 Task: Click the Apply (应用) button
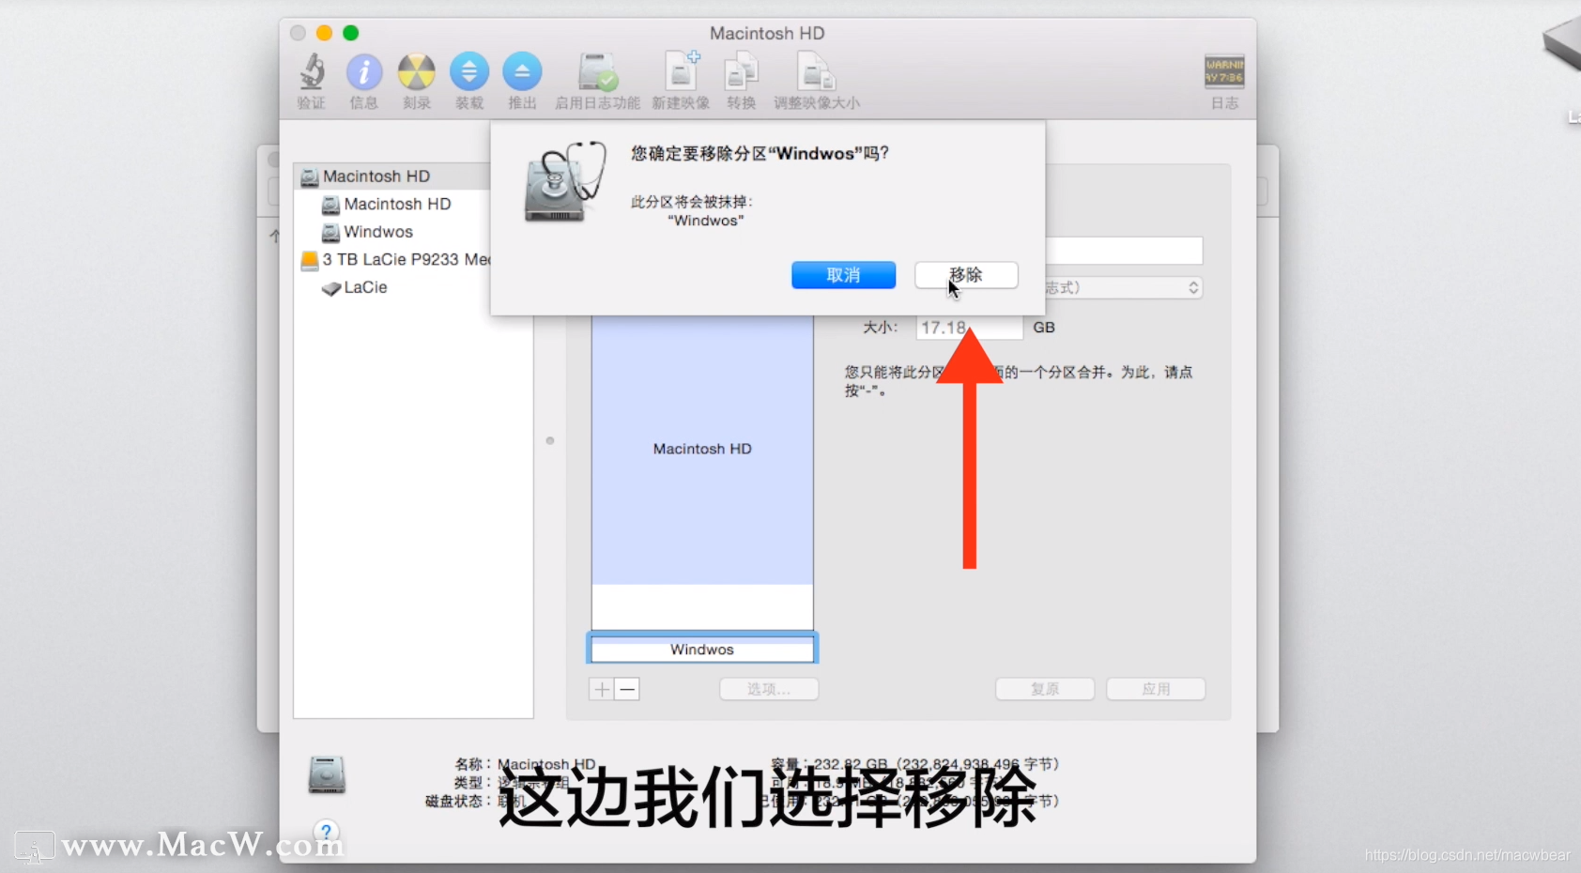click(1156, 689)
